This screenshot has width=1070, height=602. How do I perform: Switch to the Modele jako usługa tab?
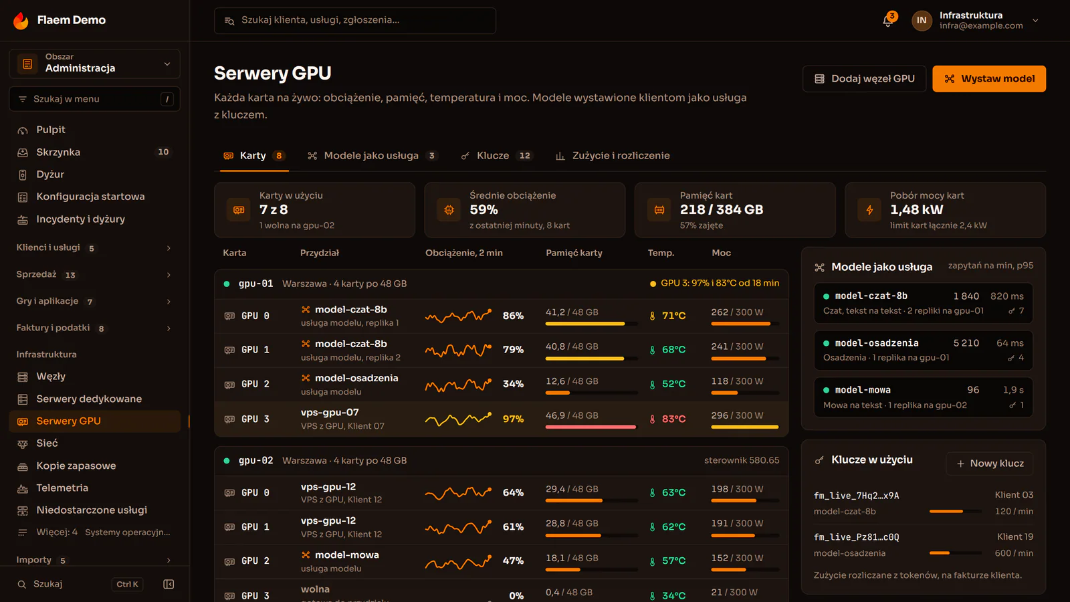click(x=372, y=156)
